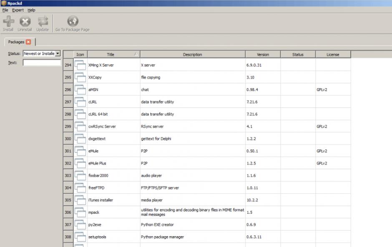This screenshot has height=247, width=392.
Task: Select the mpack package icon
Action: point(80,212)
